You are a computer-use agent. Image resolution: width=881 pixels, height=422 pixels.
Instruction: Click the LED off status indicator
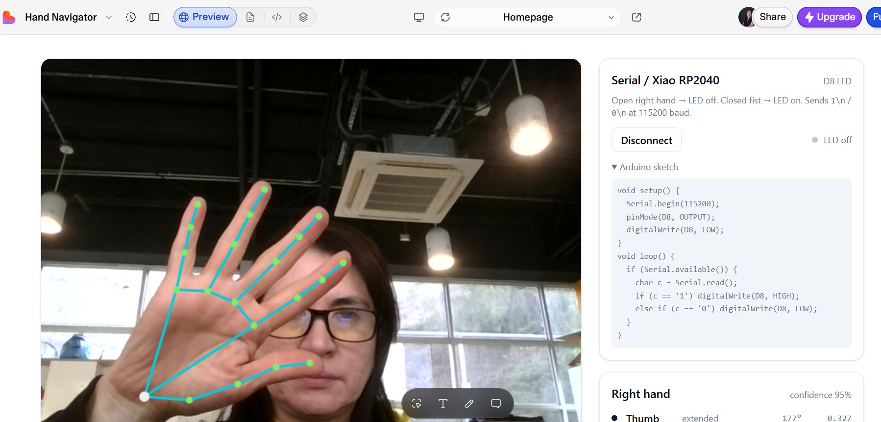(x=832, y=140)
